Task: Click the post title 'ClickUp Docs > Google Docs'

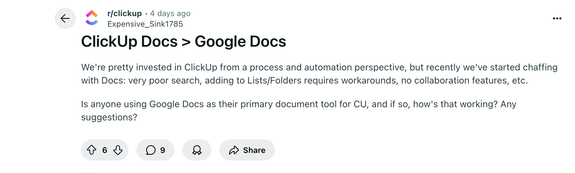Action: [x=184, y=41]
